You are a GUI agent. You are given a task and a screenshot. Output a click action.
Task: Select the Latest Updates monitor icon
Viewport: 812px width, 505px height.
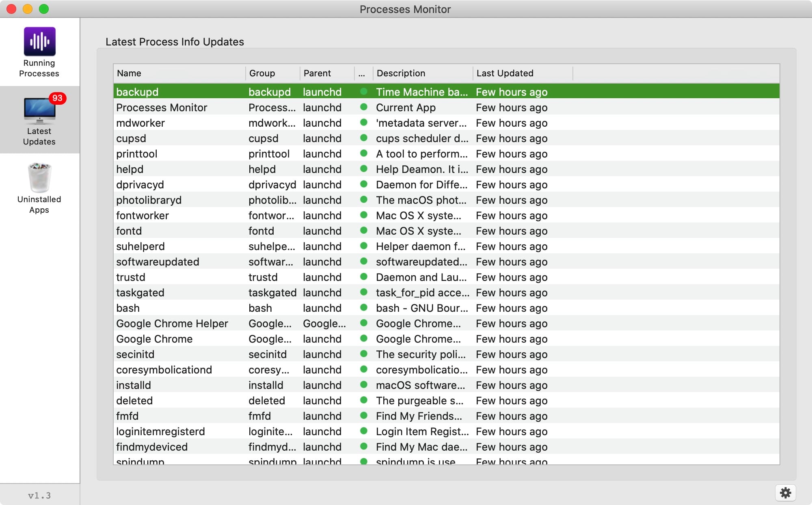pos(39,111)
